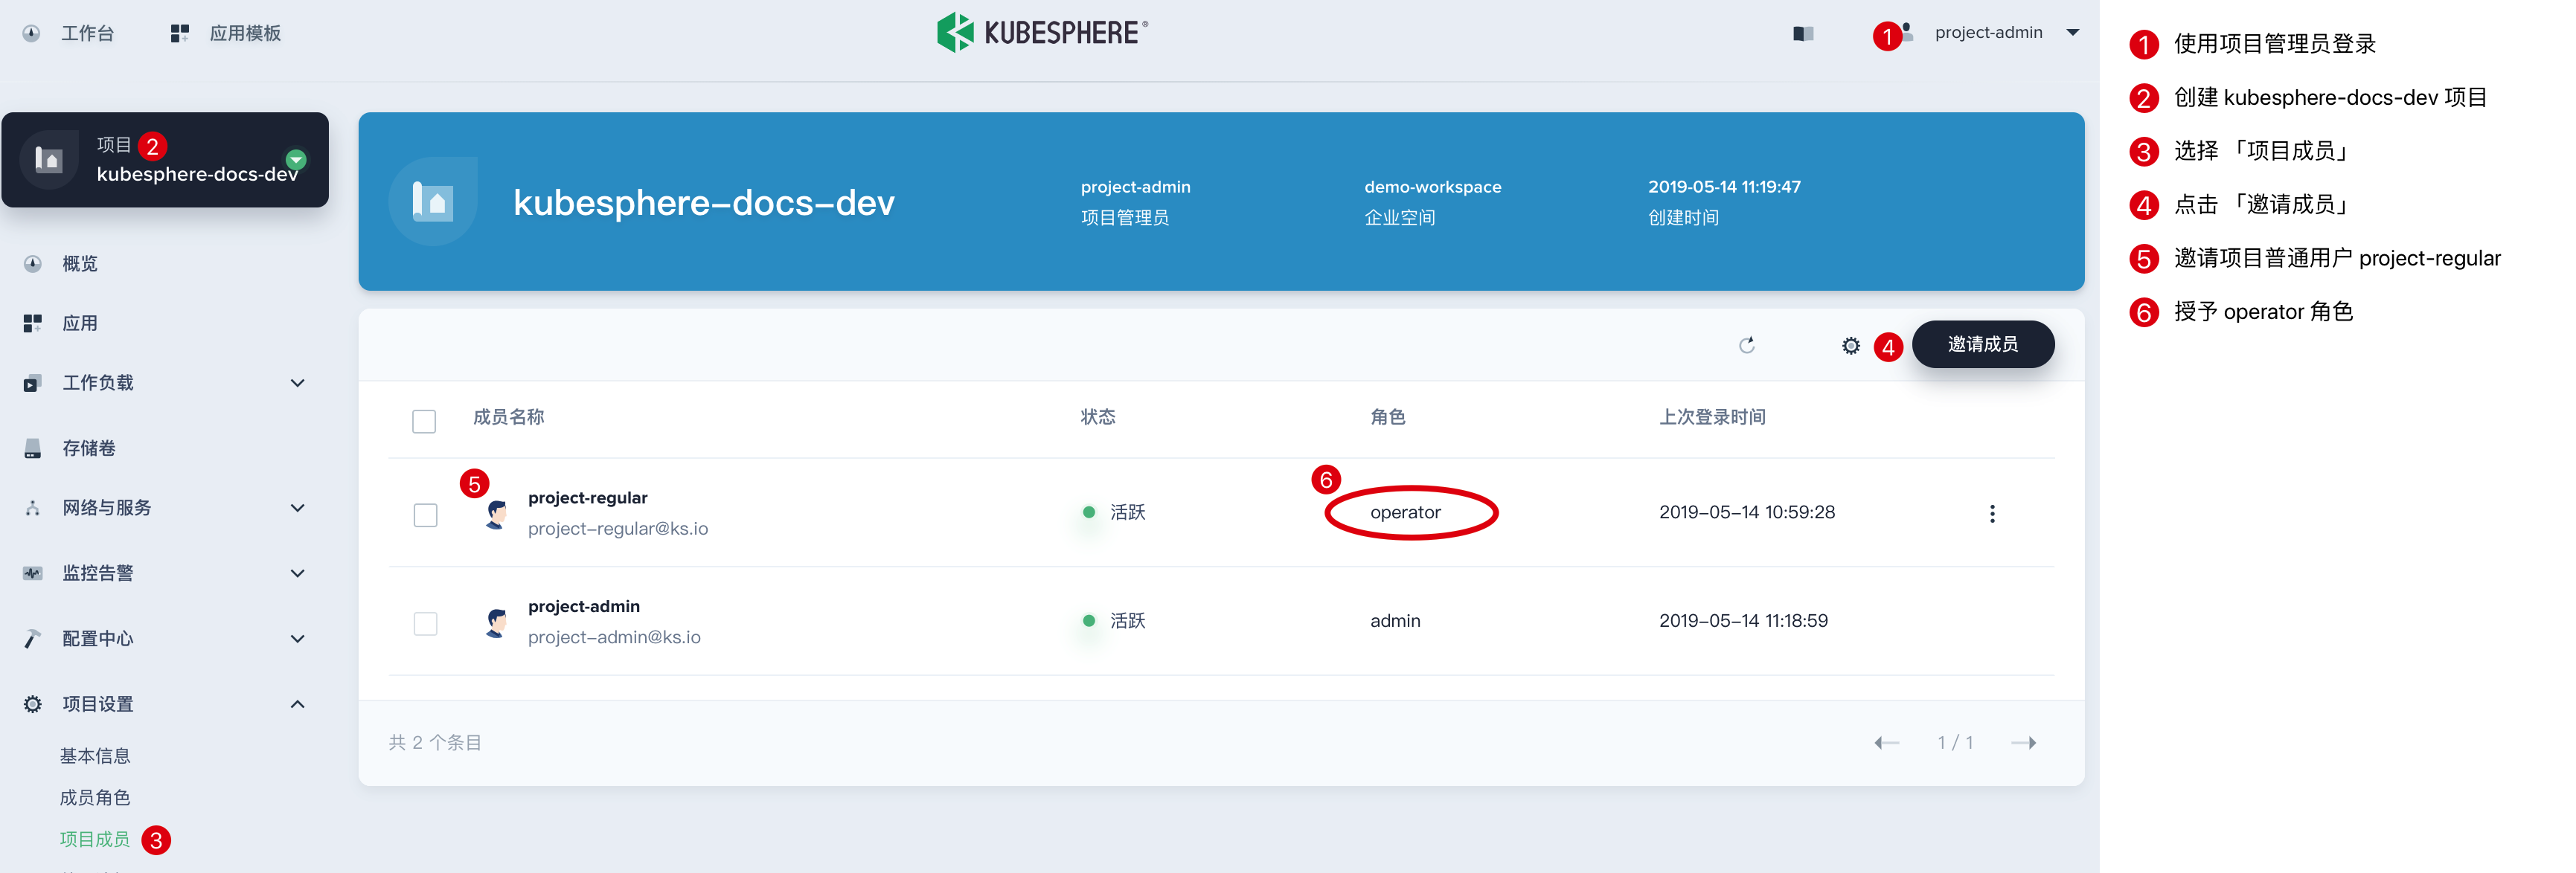
Task: Click the 应用 sidebar icon
Action: pos(33,323)
